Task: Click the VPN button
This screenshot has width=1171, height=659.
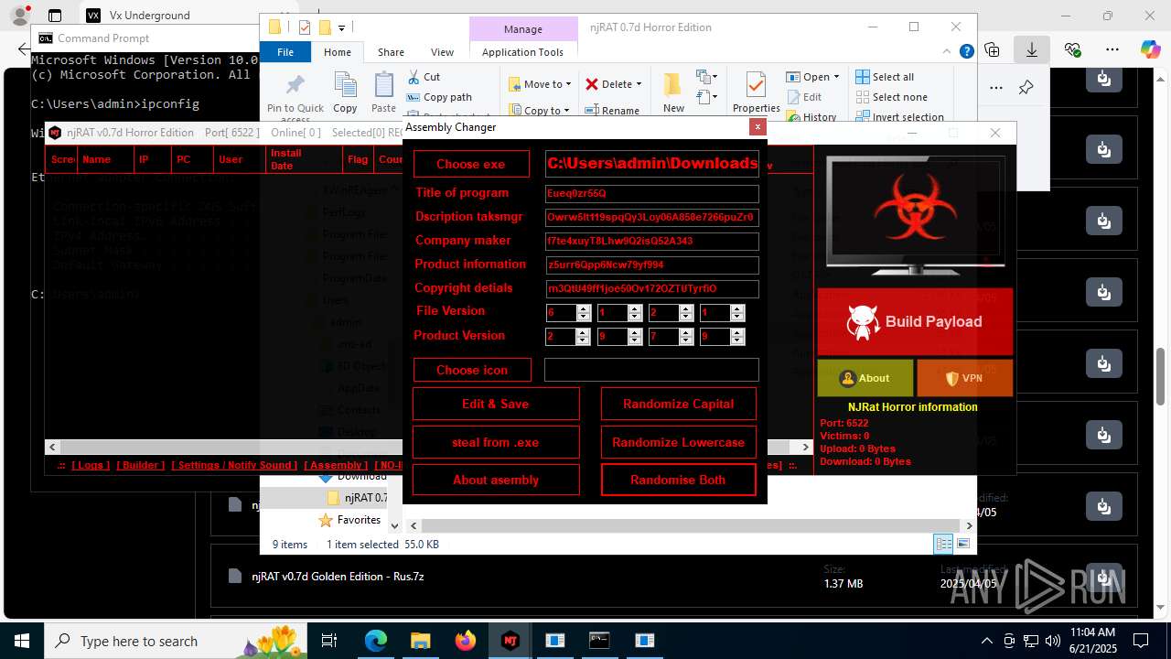Action: [x=964, y=378]
